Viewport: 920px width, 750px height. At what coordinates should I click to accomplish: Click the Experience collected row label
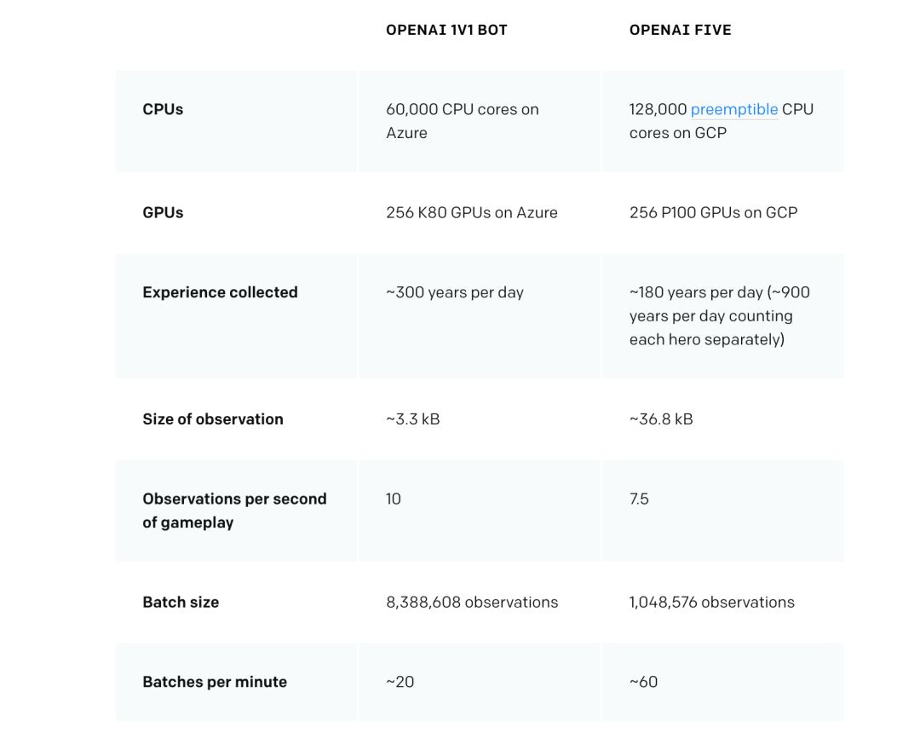click(220, 292)
